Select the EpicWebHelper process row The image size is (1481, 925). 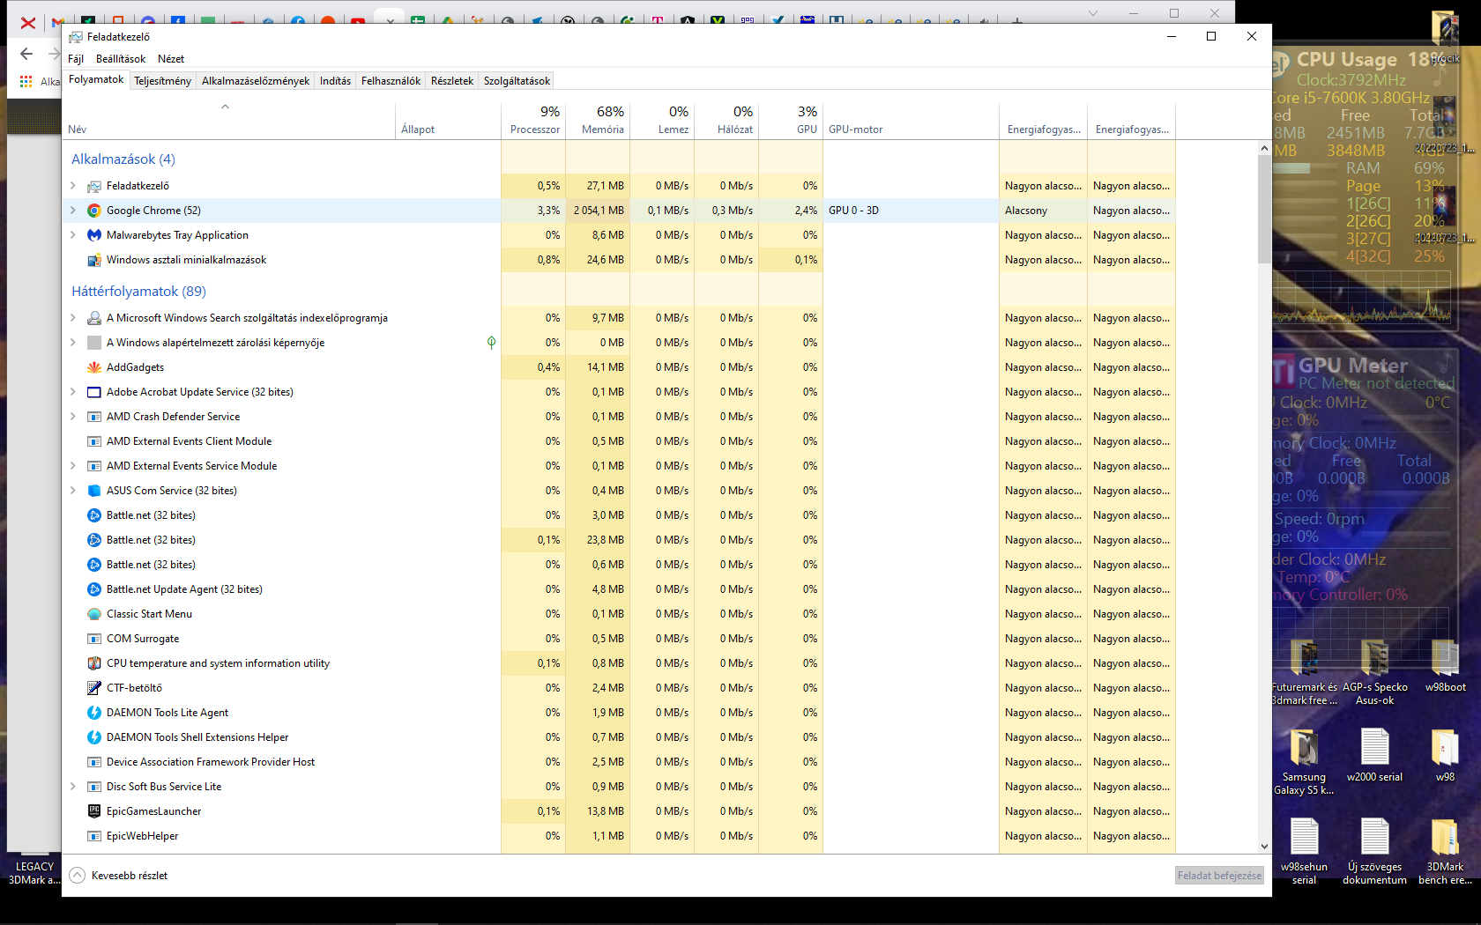click(619, 836)
